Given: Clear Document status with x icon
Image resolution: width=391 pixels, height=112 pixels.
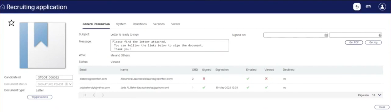Looking at the screenshot, I should pos(66,84).
